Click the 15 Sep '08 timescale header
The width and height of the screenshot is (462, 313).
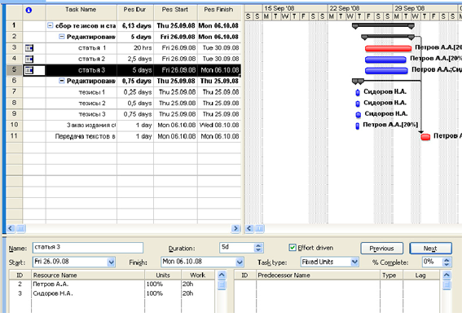click(x=295, y=8)
